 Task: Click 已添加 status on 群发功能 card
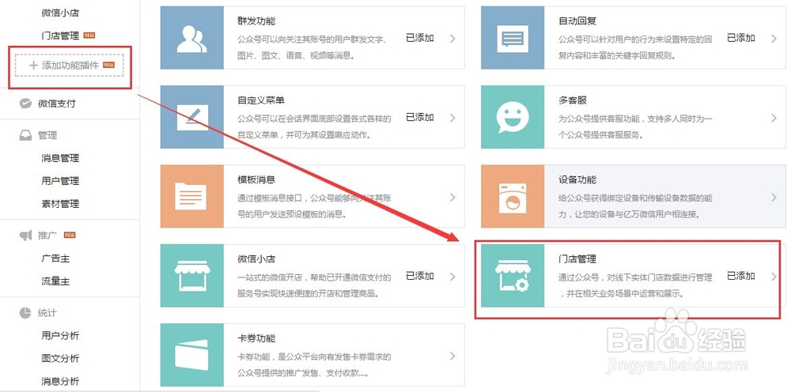pos(420,38)
